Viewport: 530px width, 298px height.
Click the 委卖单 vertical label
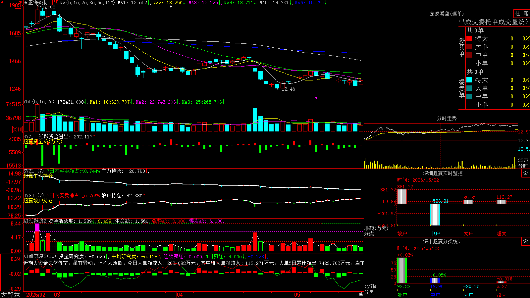click(462, 89)
